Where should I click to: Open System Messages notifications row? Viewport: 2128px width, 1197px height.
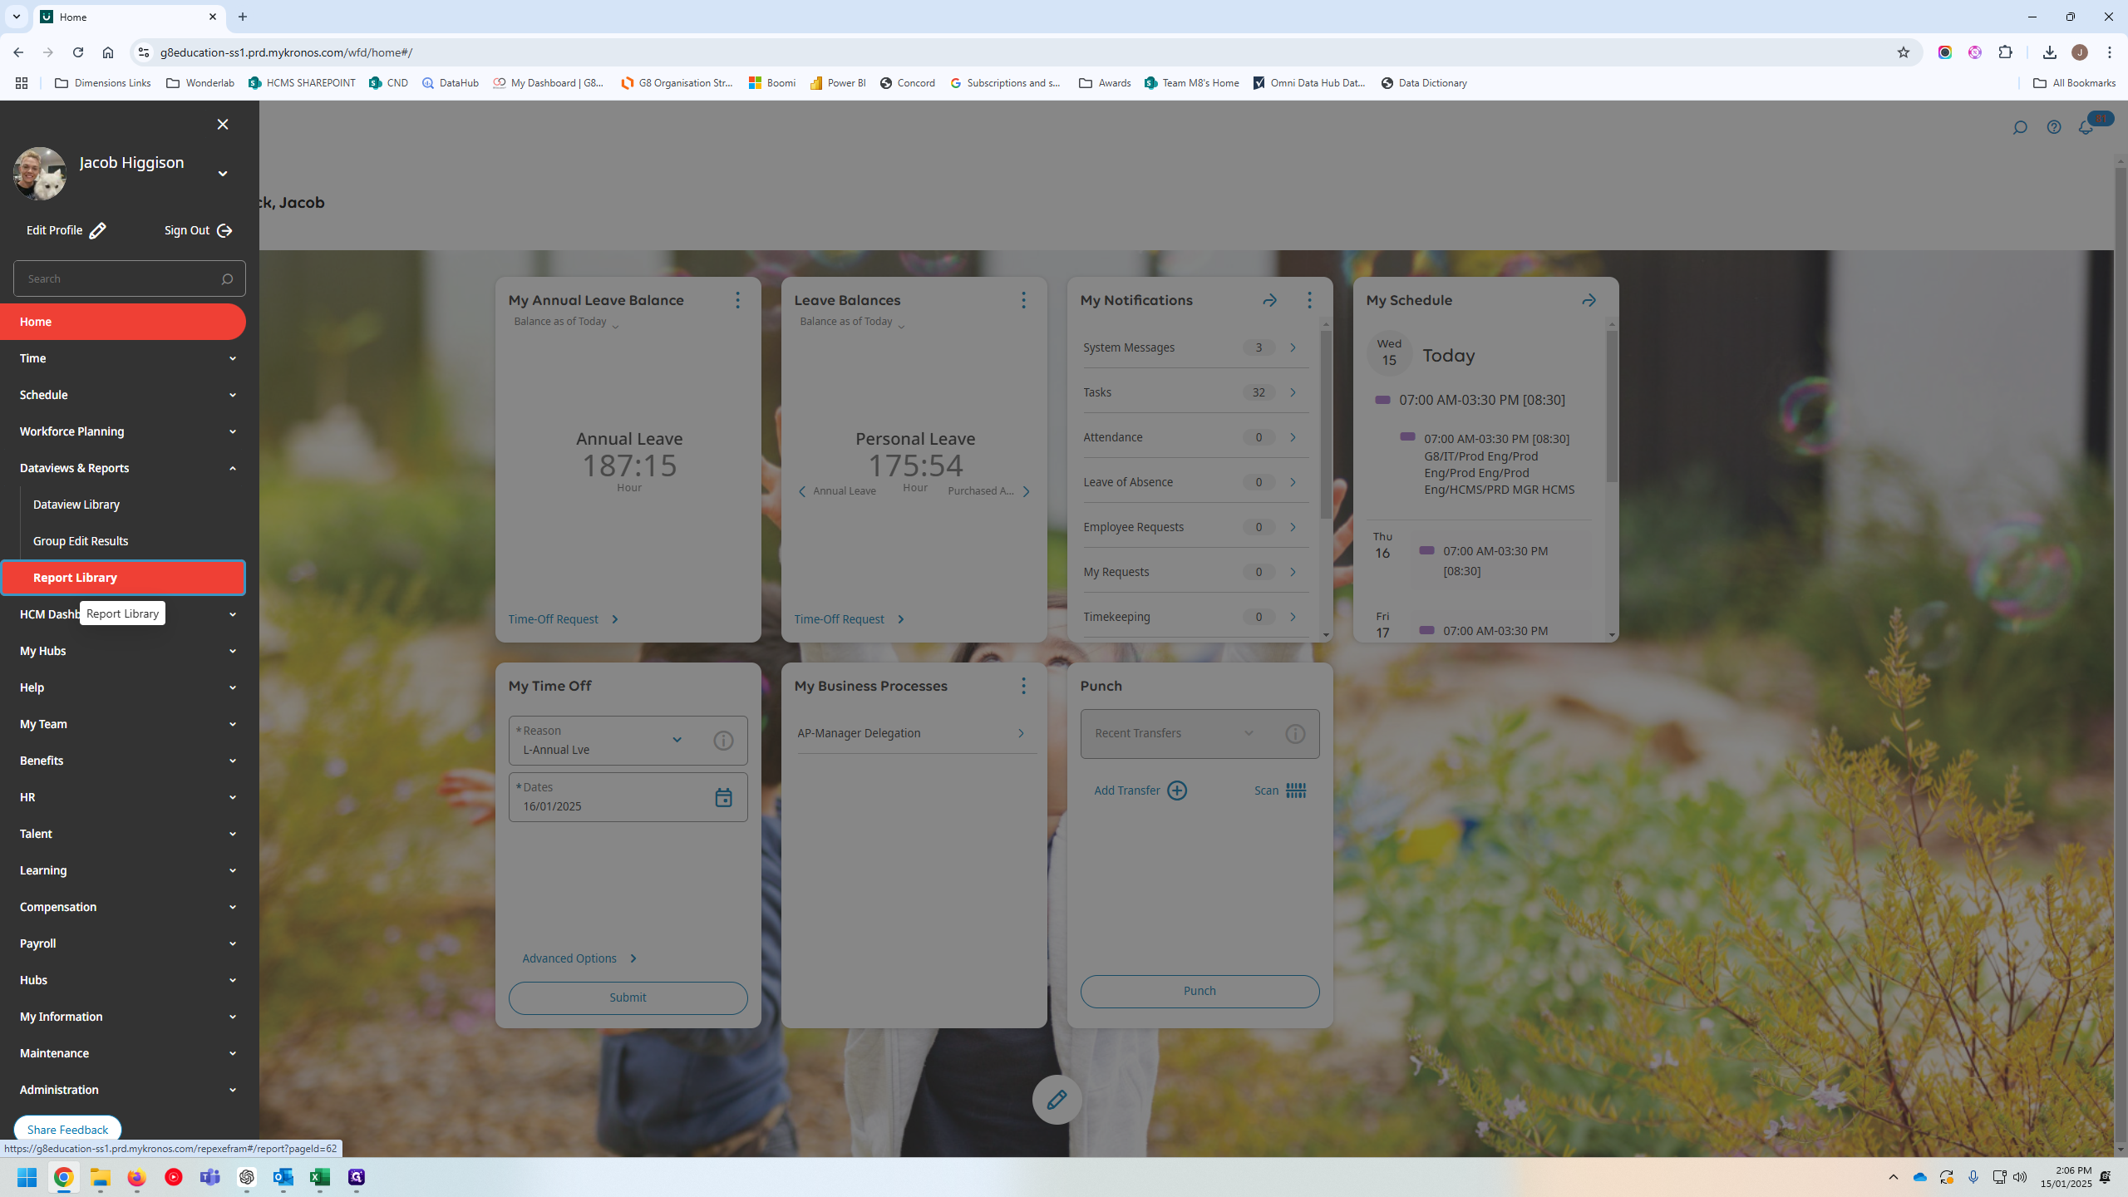pyautogui.click(x=1195, y=347)
